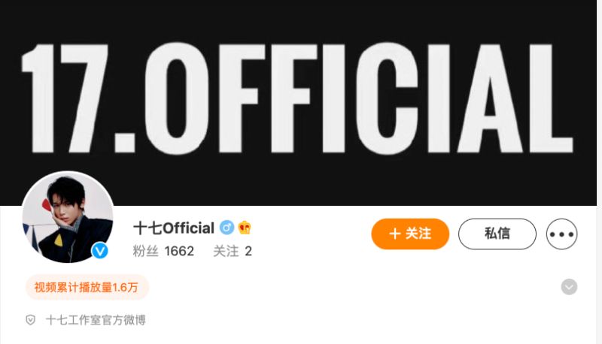
Task: Follow 十七Official with the orange 关注 button
Action: point(410,234)
